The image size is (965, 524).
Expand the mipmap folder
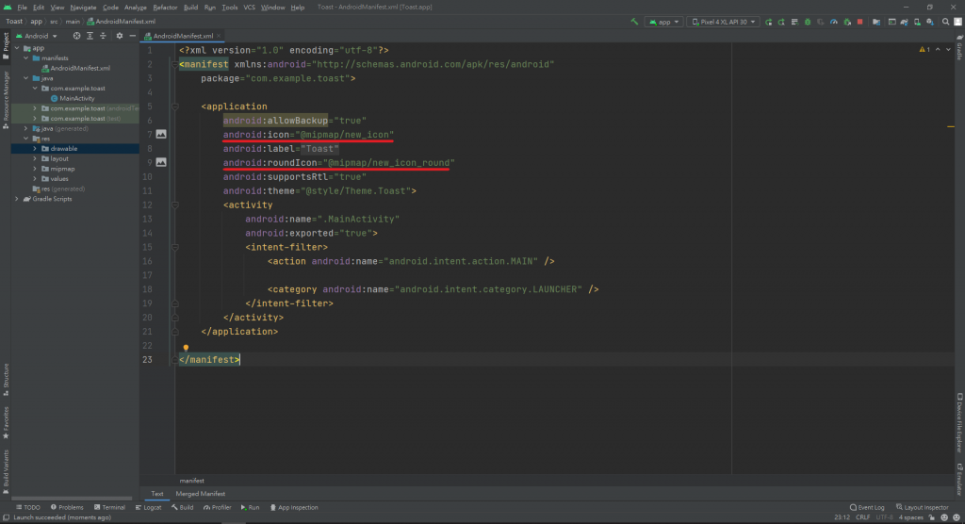[35, 169]
